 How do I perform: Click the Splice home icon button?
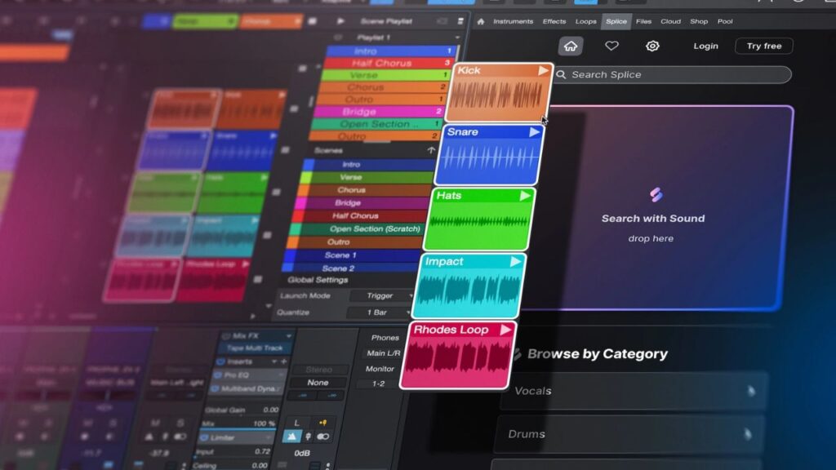[571, 46]
